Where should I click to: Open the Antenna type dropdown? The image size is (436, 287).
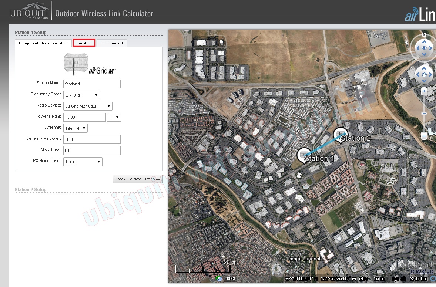coord(76,128)
